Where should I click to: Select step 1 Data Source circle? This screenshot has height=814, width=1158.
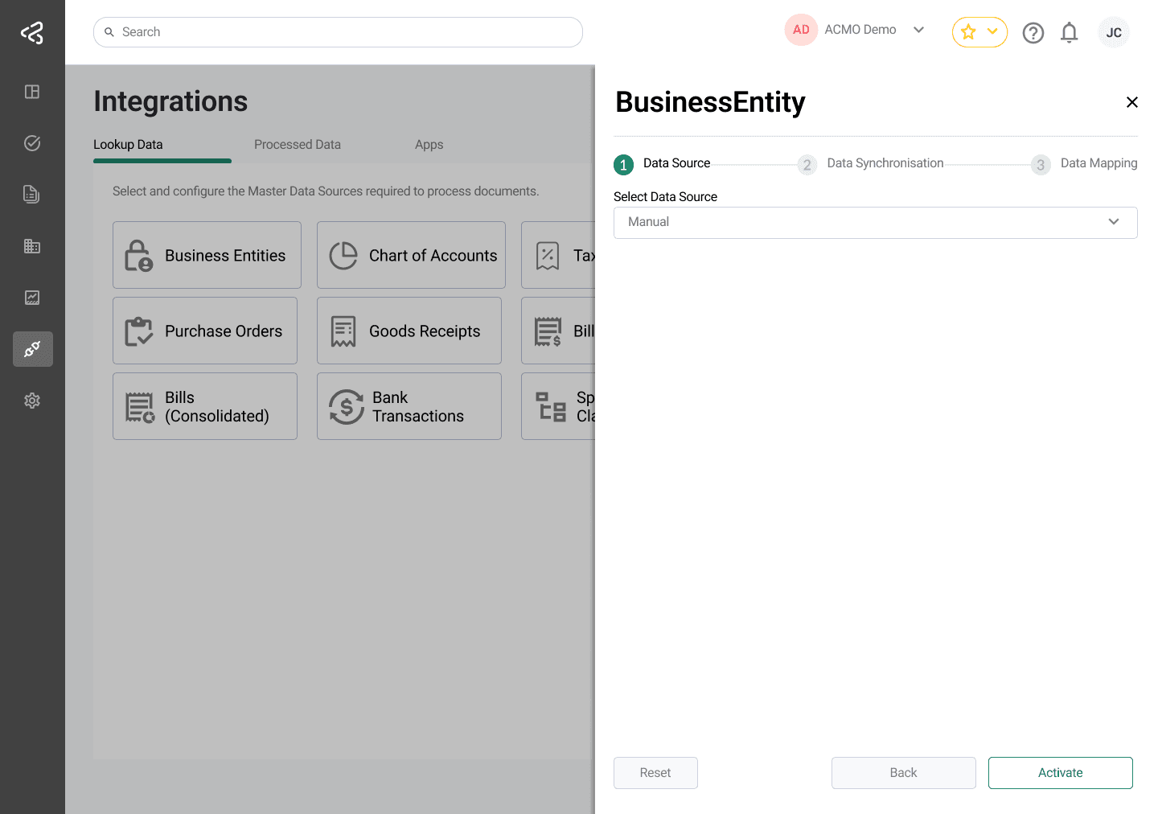[x=623, y=164]
